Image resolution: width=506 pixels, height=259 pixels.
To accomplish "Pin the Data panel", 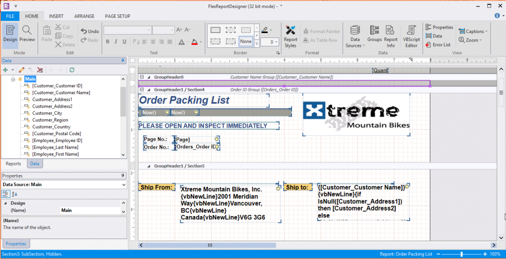I will (123, 60).
